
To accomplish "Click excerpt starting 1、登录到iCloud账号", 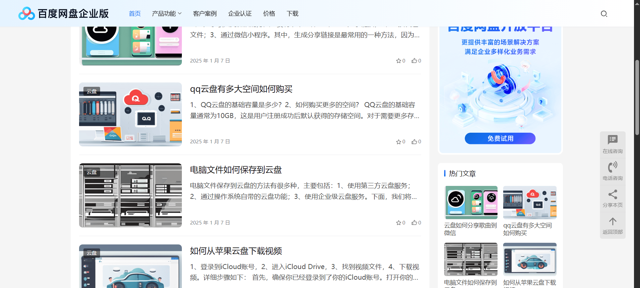I will pos(305,272).
